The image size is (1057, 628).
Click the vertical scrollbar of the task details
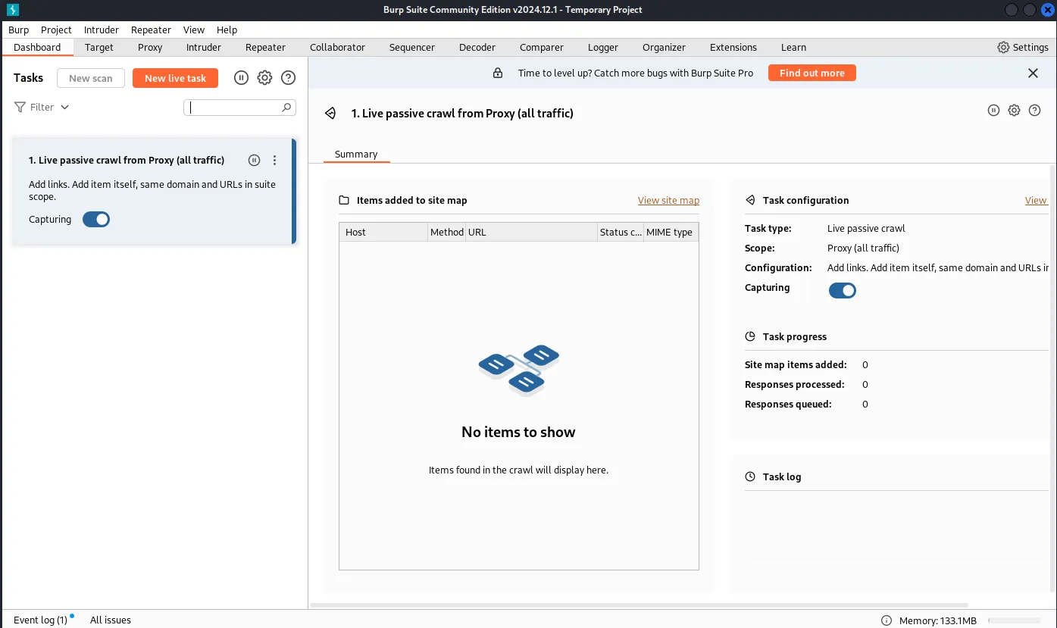[1052, 379]
